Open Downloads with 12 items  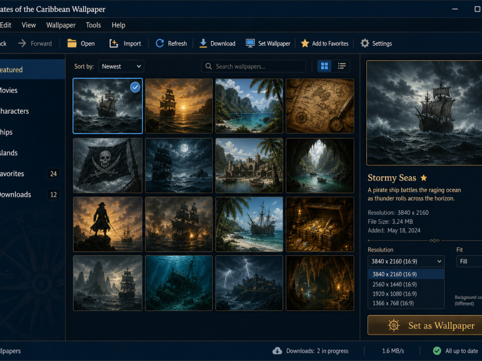[33, 194]
